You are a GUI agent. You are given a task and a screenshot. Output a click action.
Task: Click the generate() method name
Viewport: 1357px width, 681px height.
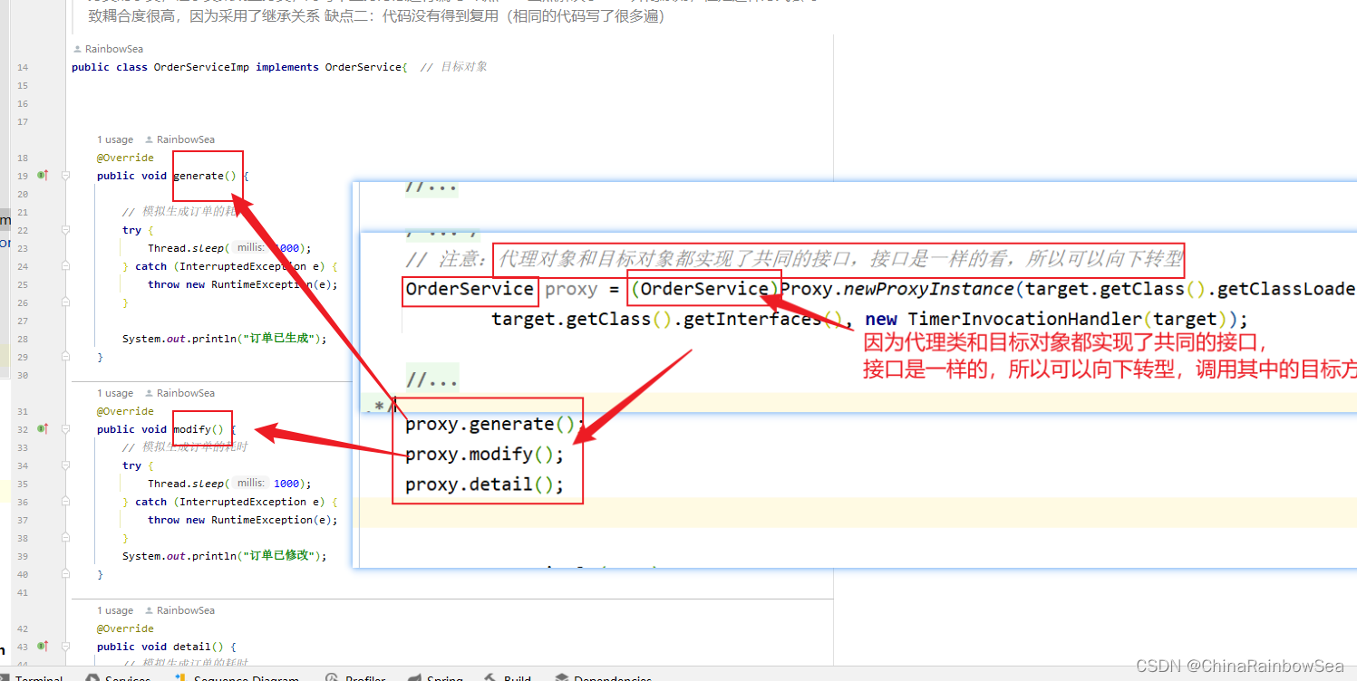198,176
